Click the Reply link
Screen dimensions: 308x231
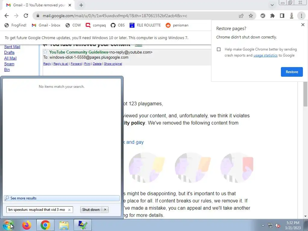(x=47, y=64)
